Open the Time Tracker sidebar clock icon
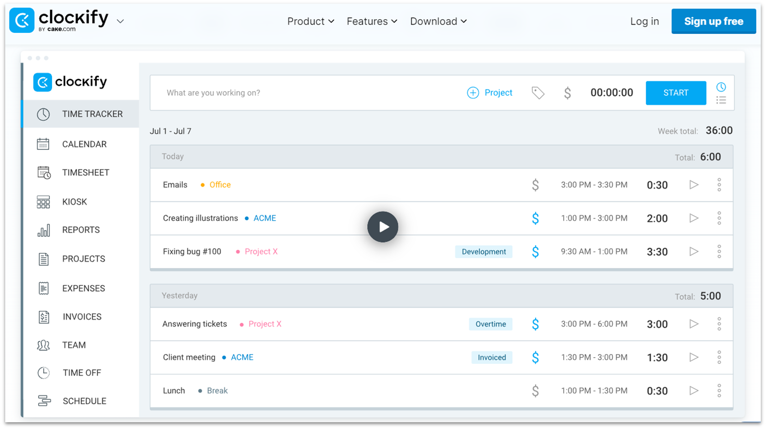The height and width of the screenshot is (429, 766). tap(43, 114)
